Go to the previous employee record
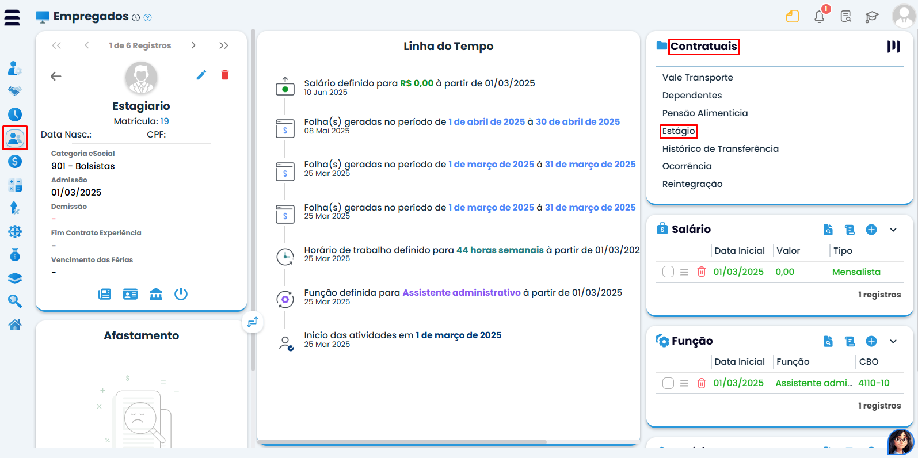 87,45
